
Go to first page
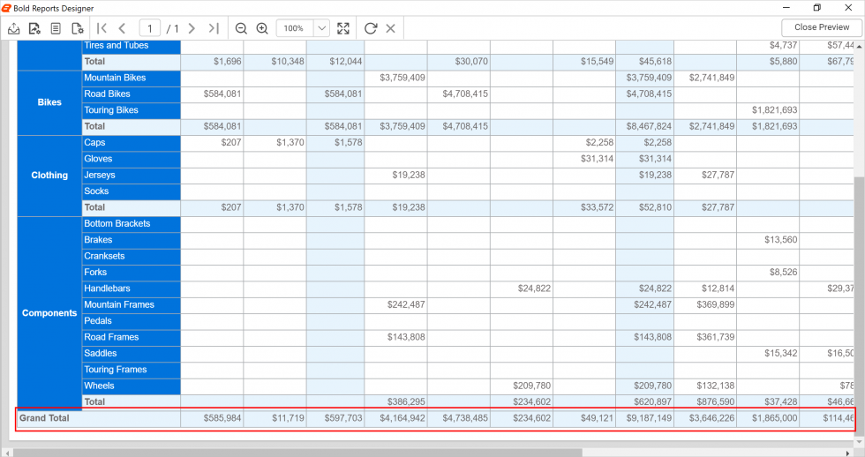[x=102, y=28]
